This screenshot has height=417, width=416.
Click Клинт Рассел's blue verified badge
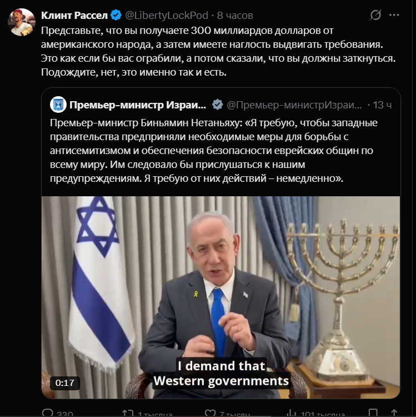(116, 15)
